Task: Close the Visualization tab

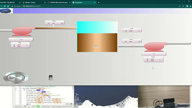Action: (x=95, y=2)
